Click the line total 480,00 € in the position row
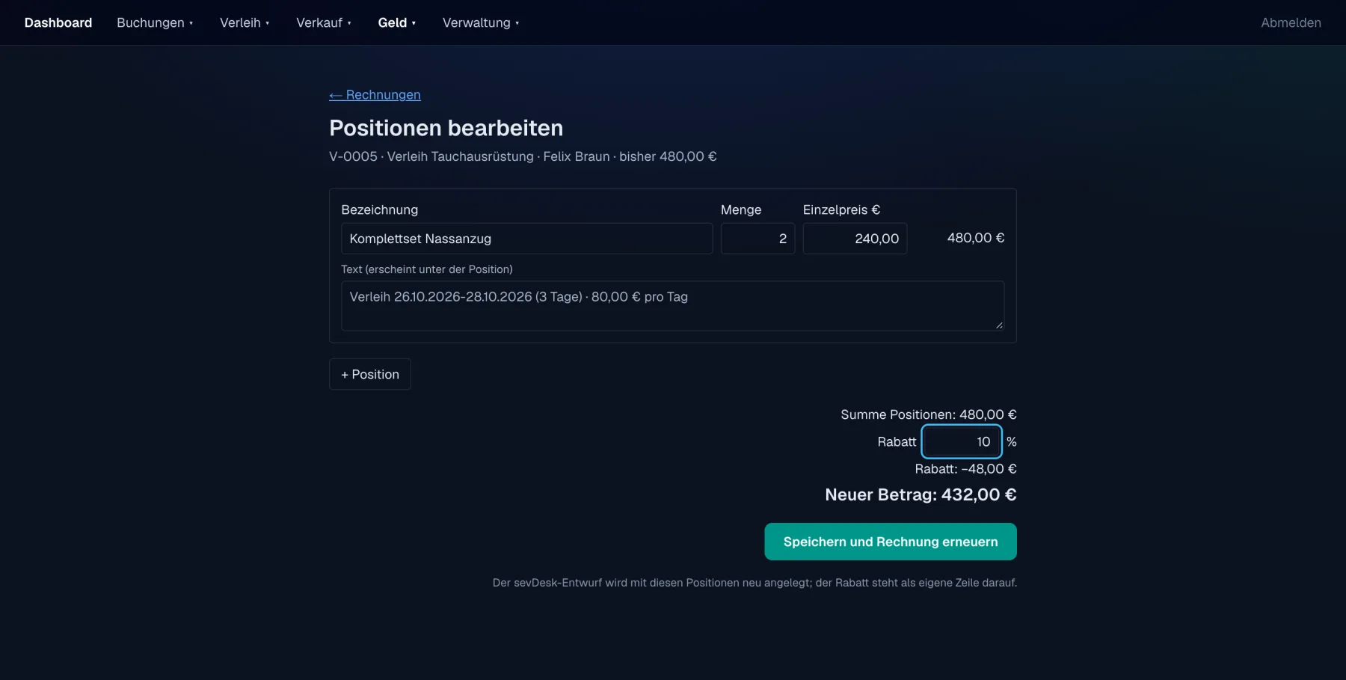This screenshot has height=680, width=1346. (976, 238)
